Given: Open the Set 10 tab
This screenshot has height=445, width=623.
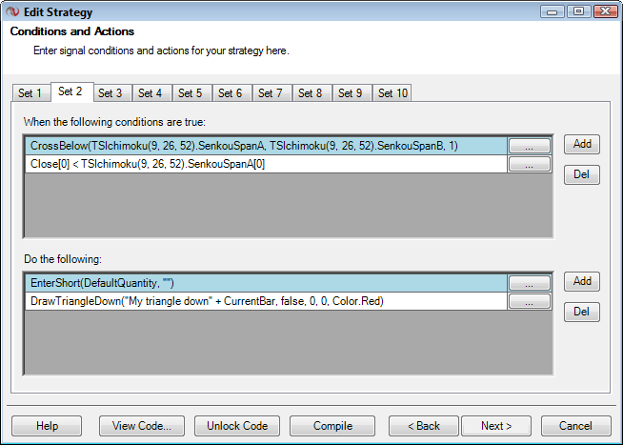Looking at the screenshot, I should click(392, 93).
